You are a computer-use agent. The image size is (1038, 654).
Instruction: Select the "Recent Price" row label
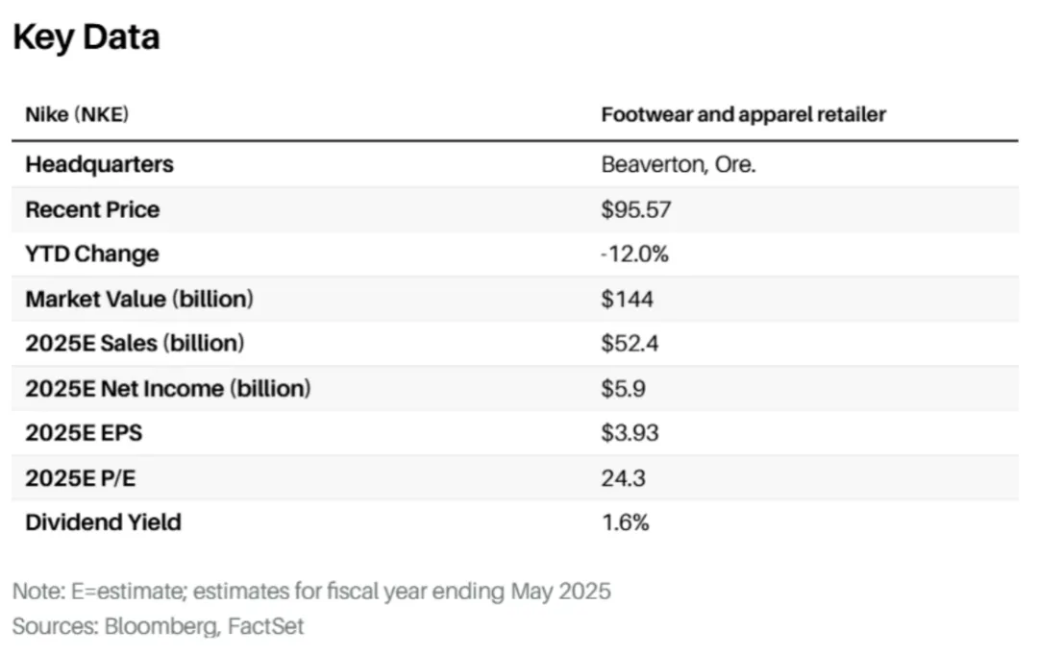pos(92,209)
